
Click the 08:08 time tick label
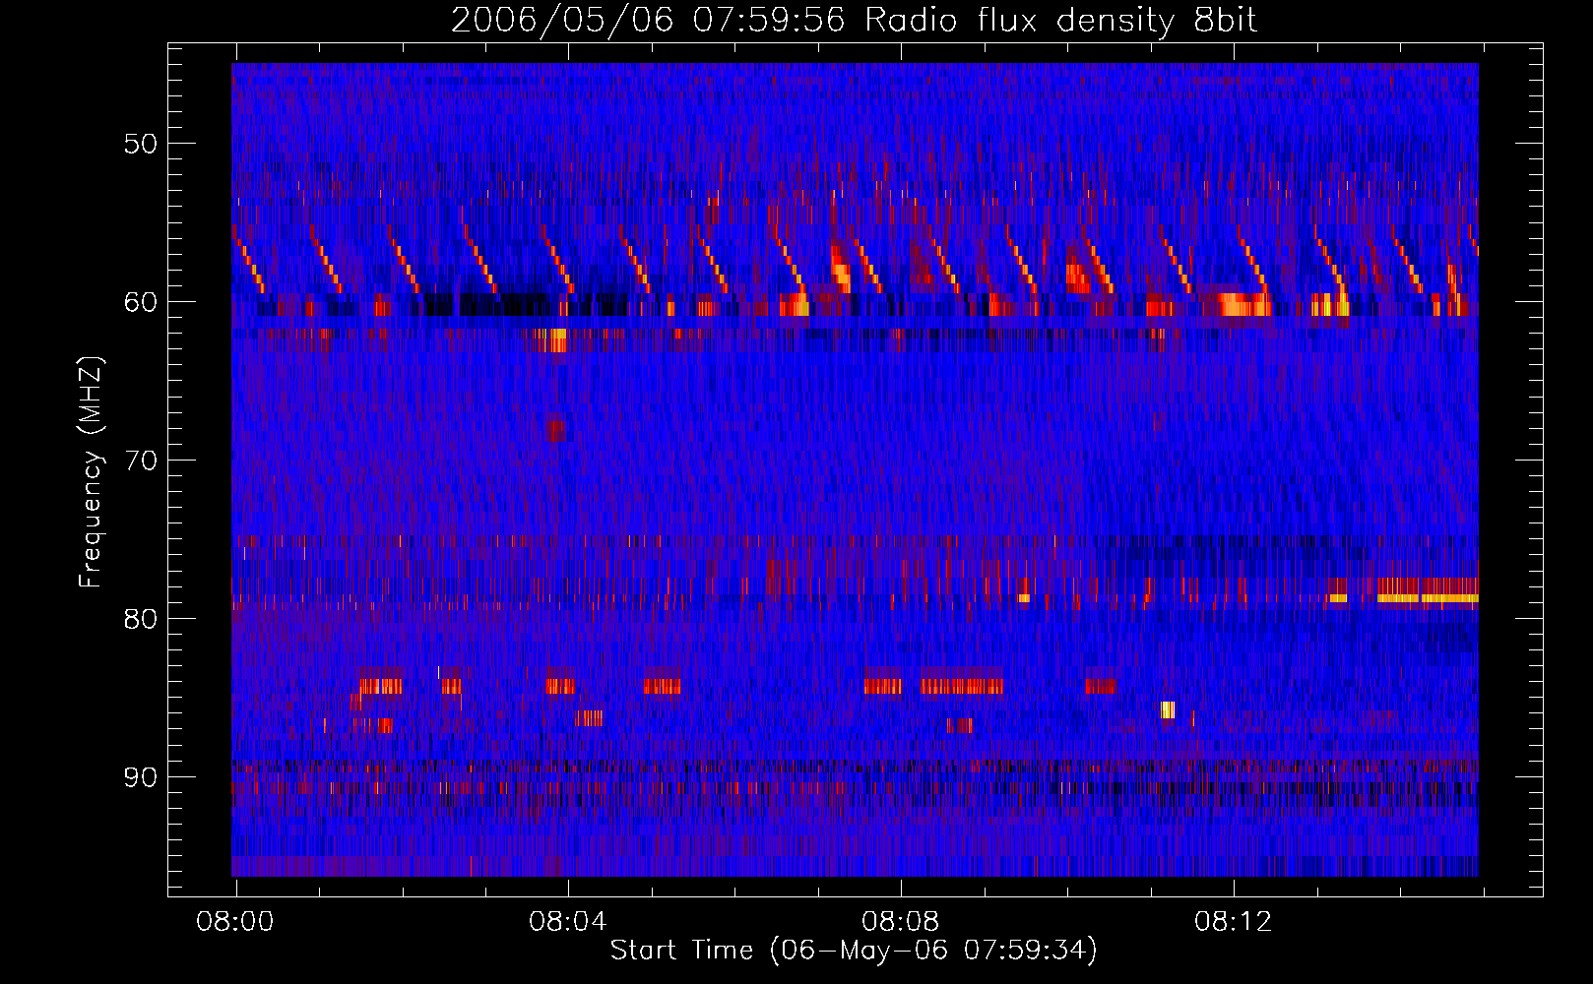coord(901,922)
